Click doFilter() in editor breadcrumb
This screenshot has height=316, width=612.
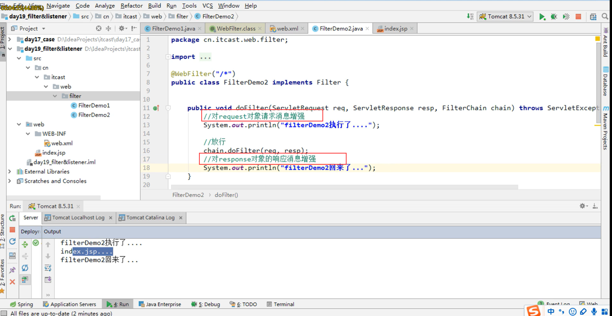point(226,195)
